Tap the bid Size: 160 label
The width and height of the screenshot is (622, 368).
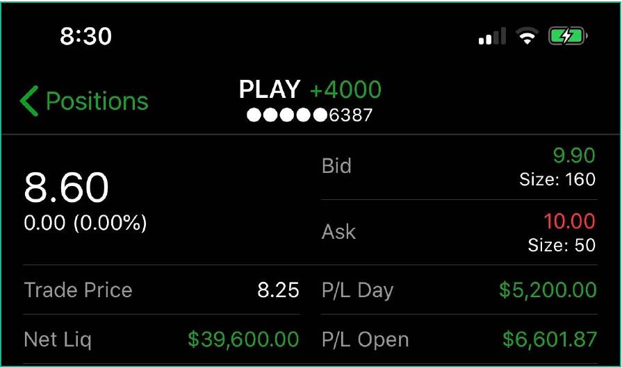pos(557,180)
